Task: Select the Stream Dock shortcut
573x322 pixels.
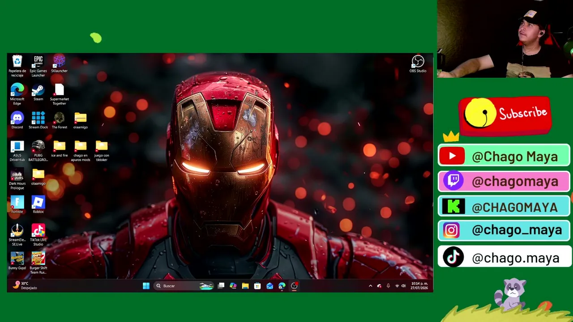Action: click(x=38, y=120)
